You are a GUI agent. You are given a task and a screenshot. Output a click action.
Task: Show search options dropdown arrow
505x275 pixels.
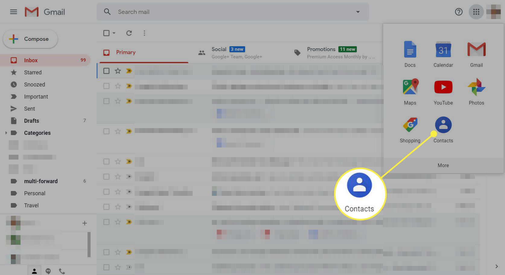click(x=358, y=12)
